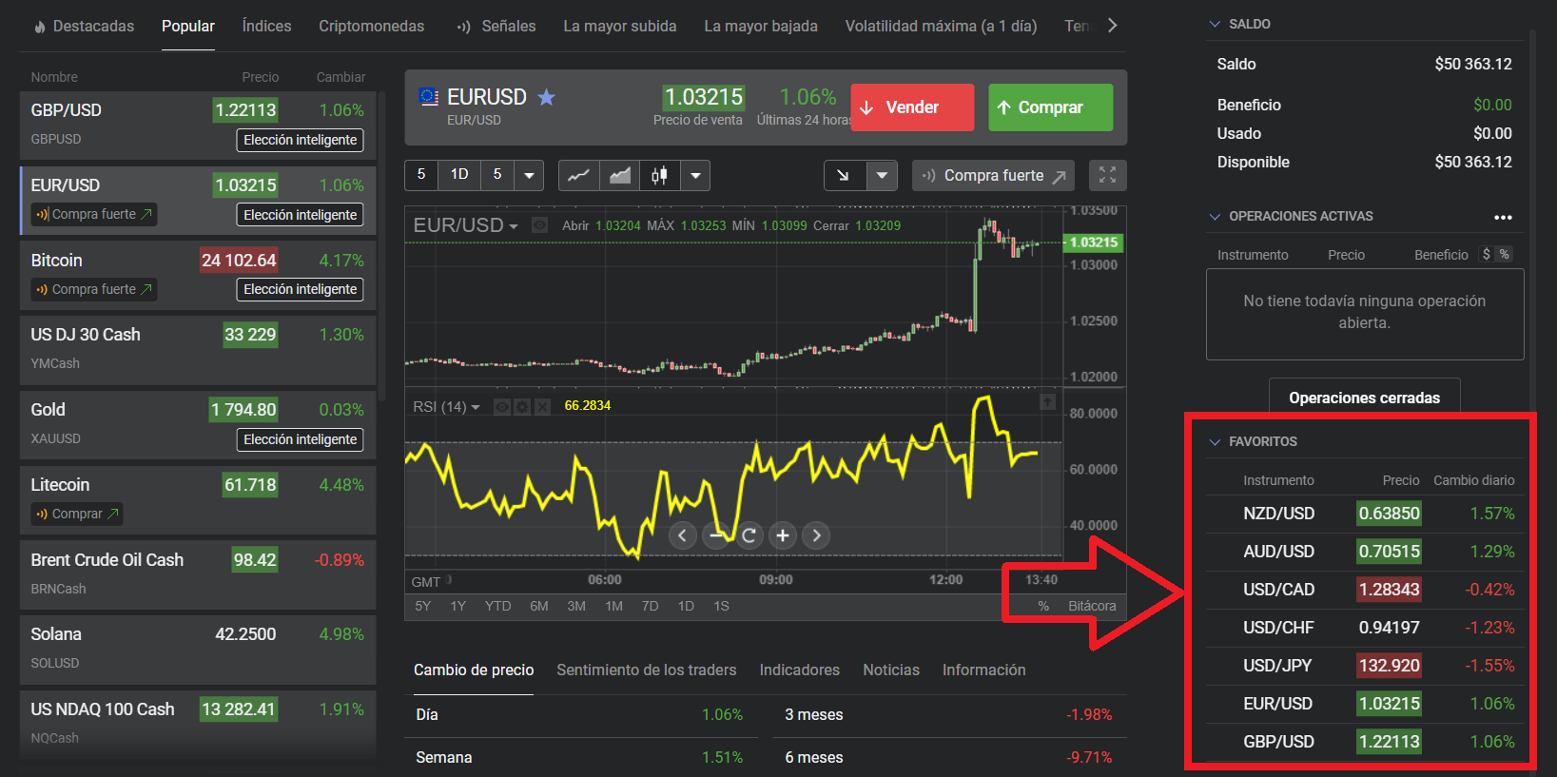The width and height of the screenshot is (1557, 777).
Task: Select USD/JPY in the favorites list
Action: tap(1277, 666)
